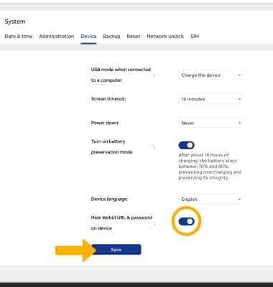Open USB mode dropdown showing Charge the device
Screen dimensions: 273x287
pyautogui.click(x=210, y=75)
